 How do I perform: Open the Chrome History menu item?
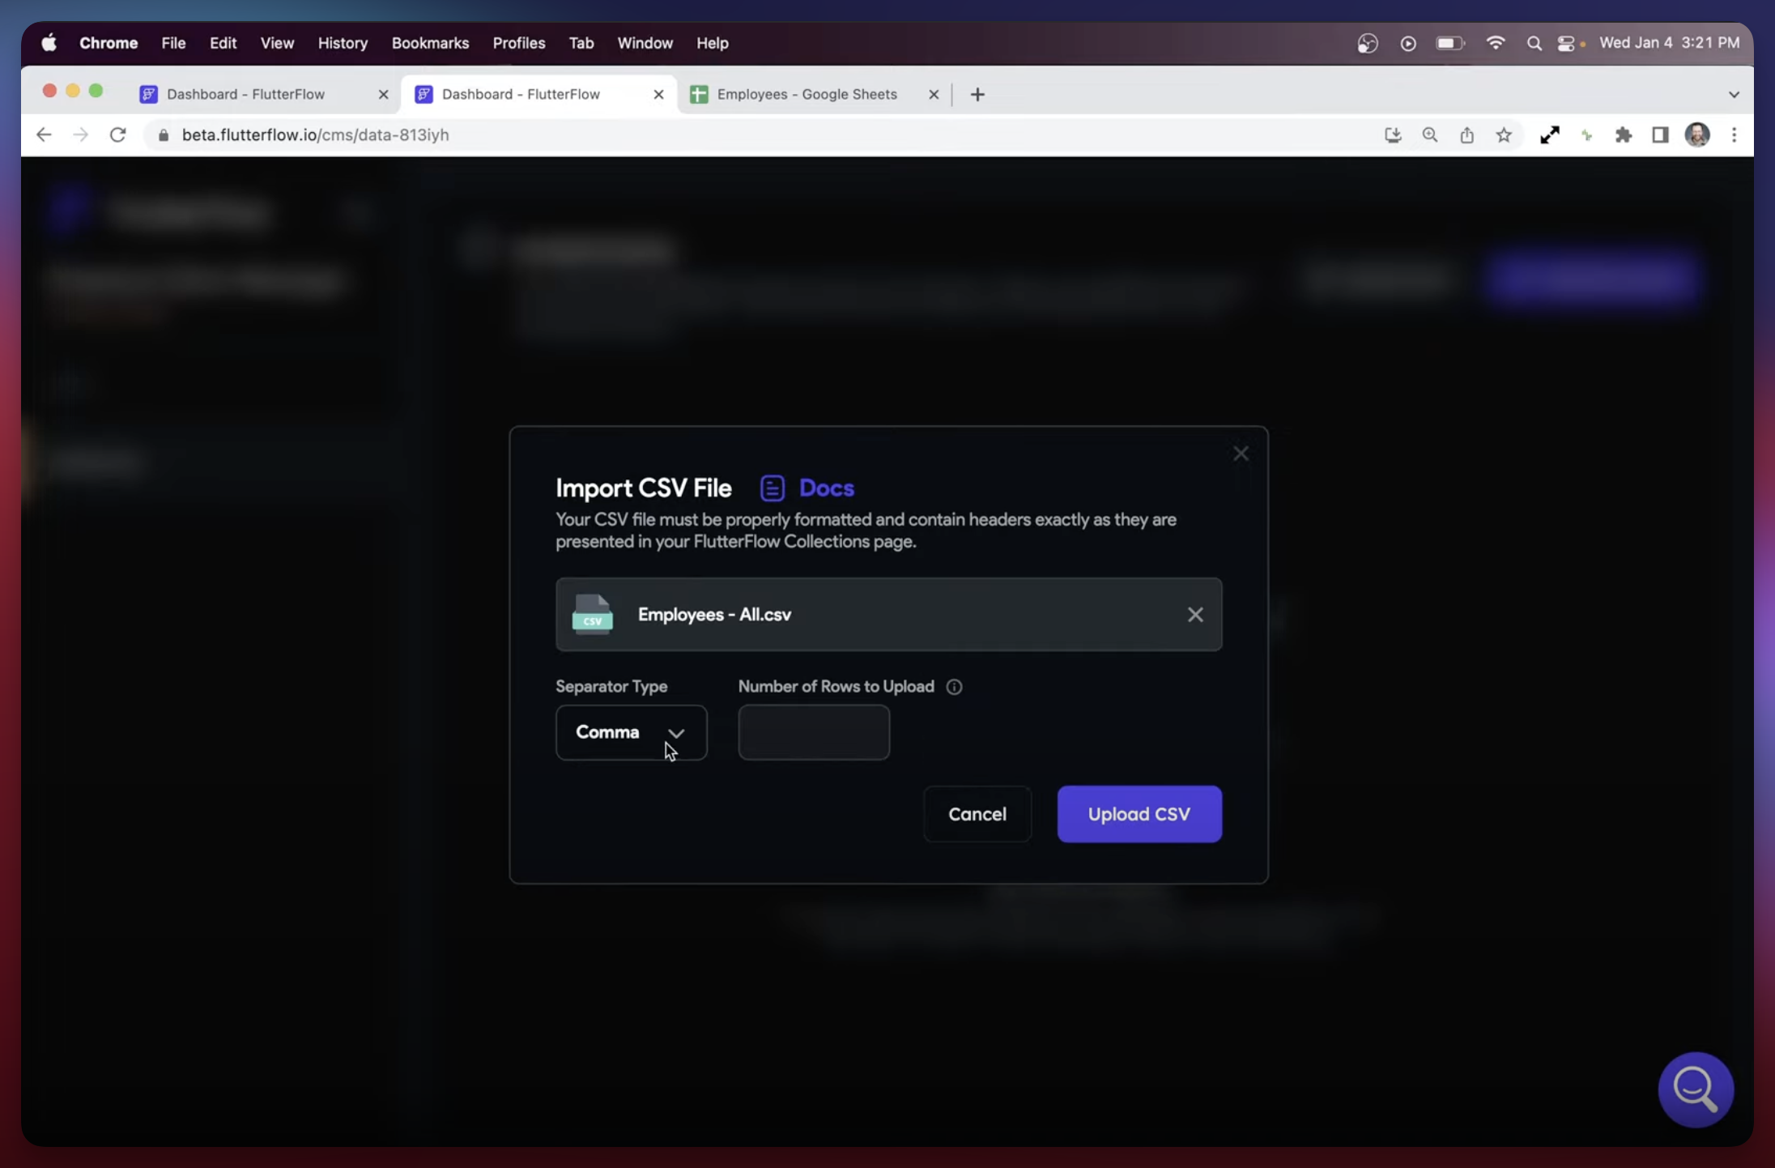click(342, 42)
